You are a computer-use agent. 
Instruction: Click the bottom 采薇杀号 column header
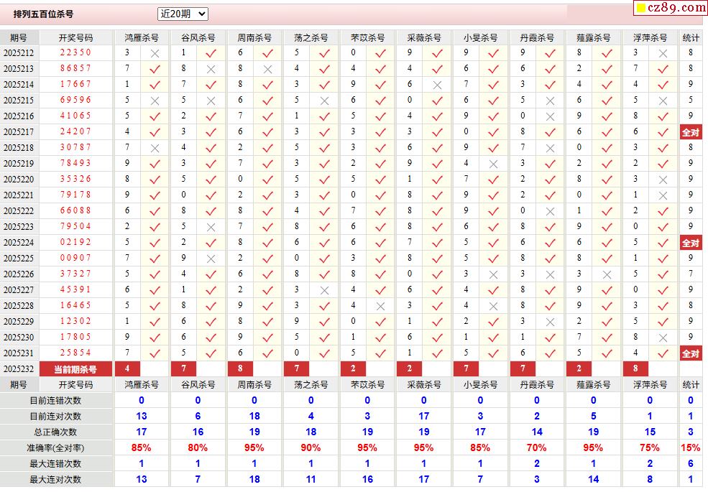coord(424,384)
